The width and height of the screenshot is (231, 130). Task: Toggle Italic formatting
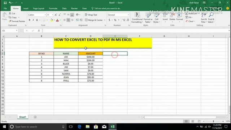(33, 20)
